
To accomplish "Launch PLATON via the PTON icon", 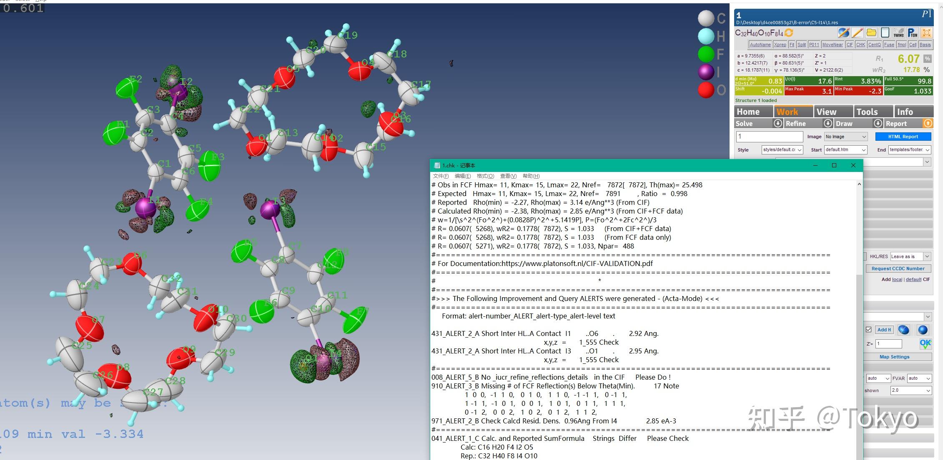I will point(912,33).
